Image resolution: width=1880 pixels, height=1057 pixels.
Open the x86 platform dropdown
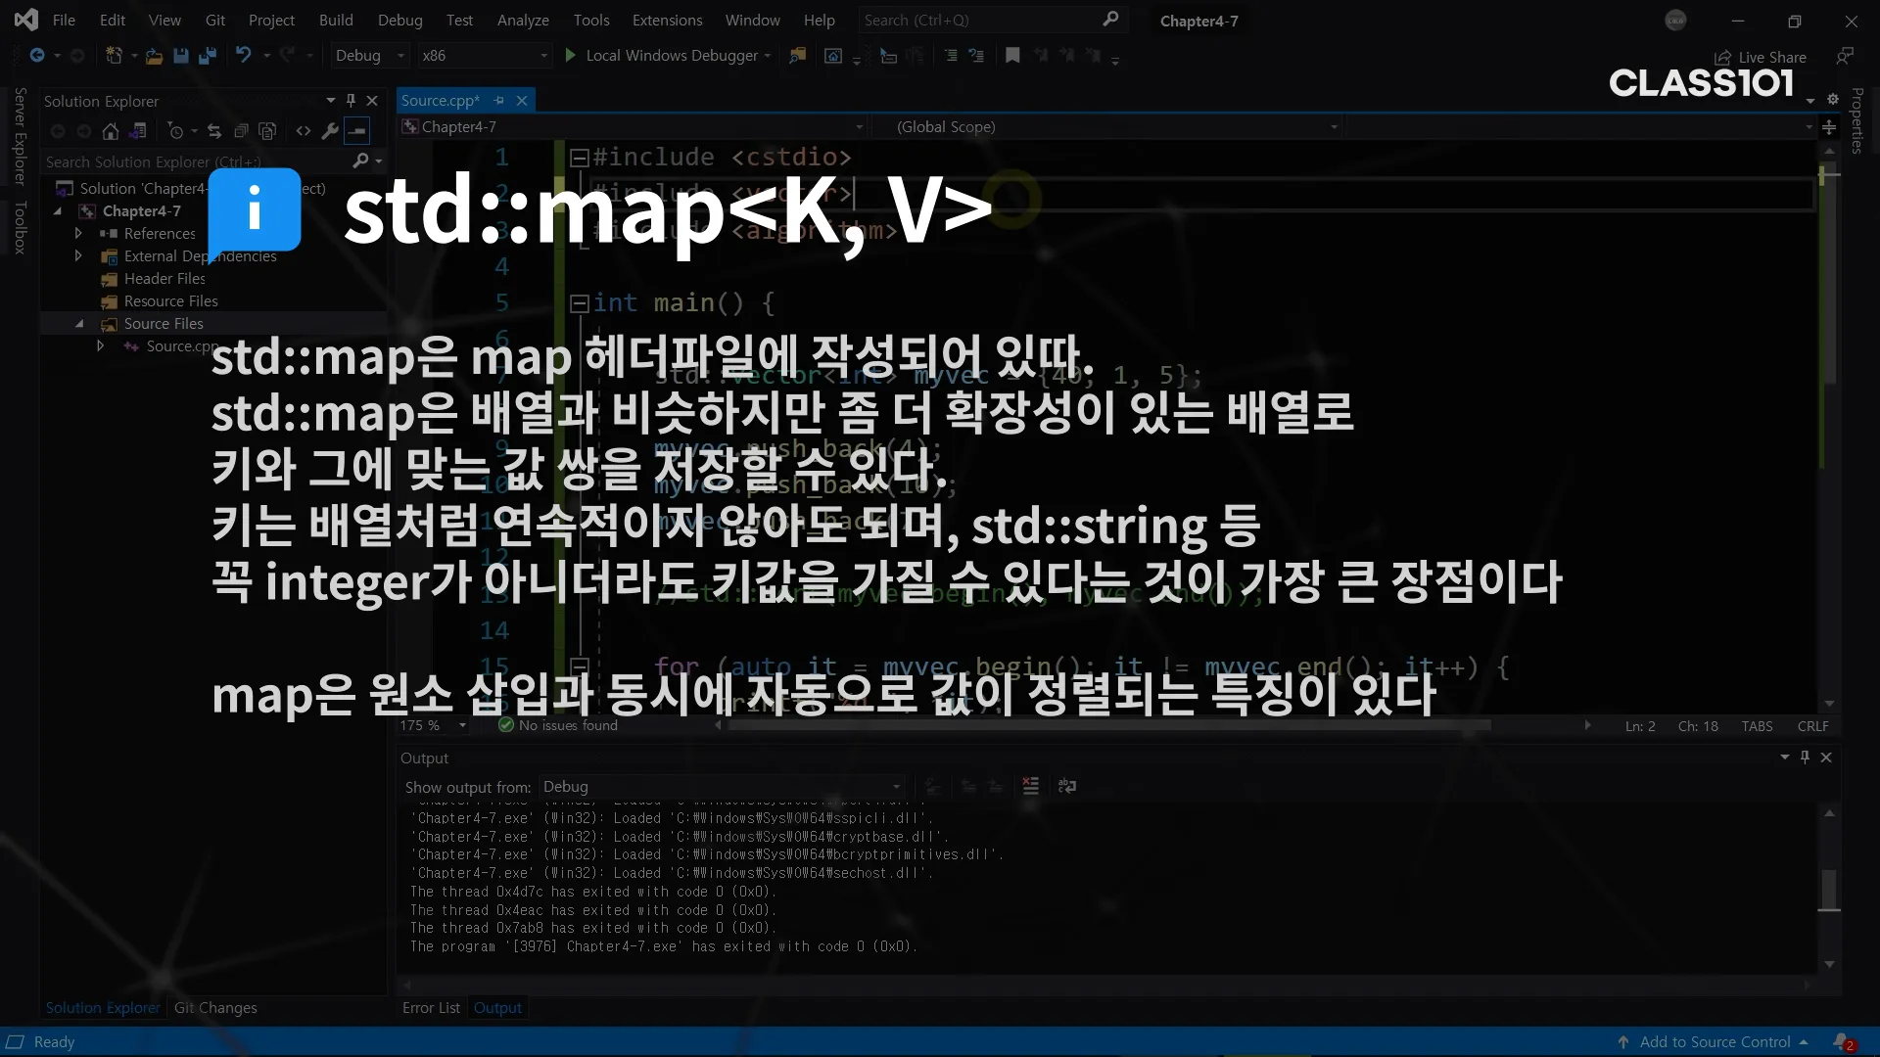[485, 56]
